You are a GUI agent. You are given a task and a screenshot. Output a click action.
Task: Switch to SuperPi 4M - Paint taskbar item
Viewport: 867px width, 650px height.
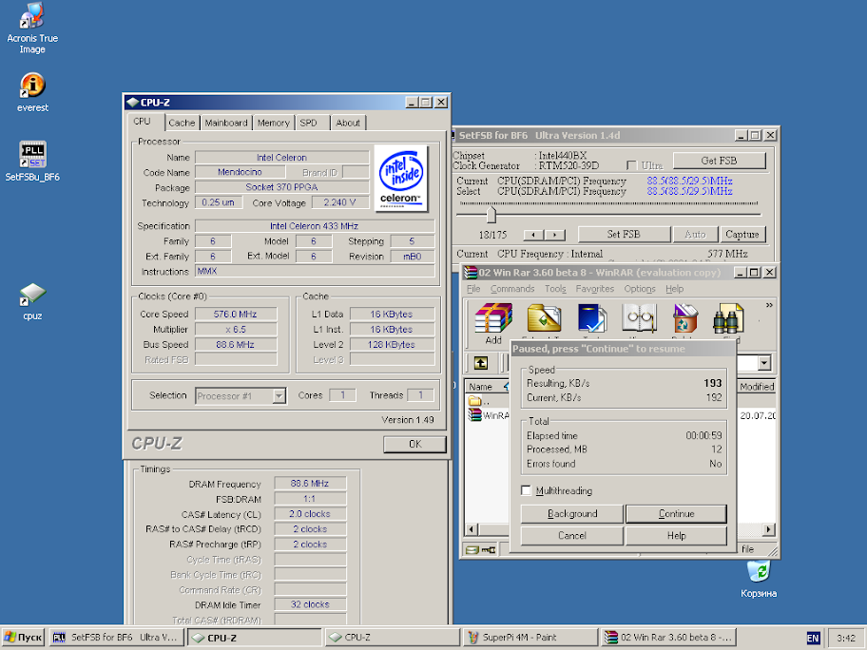530,638
